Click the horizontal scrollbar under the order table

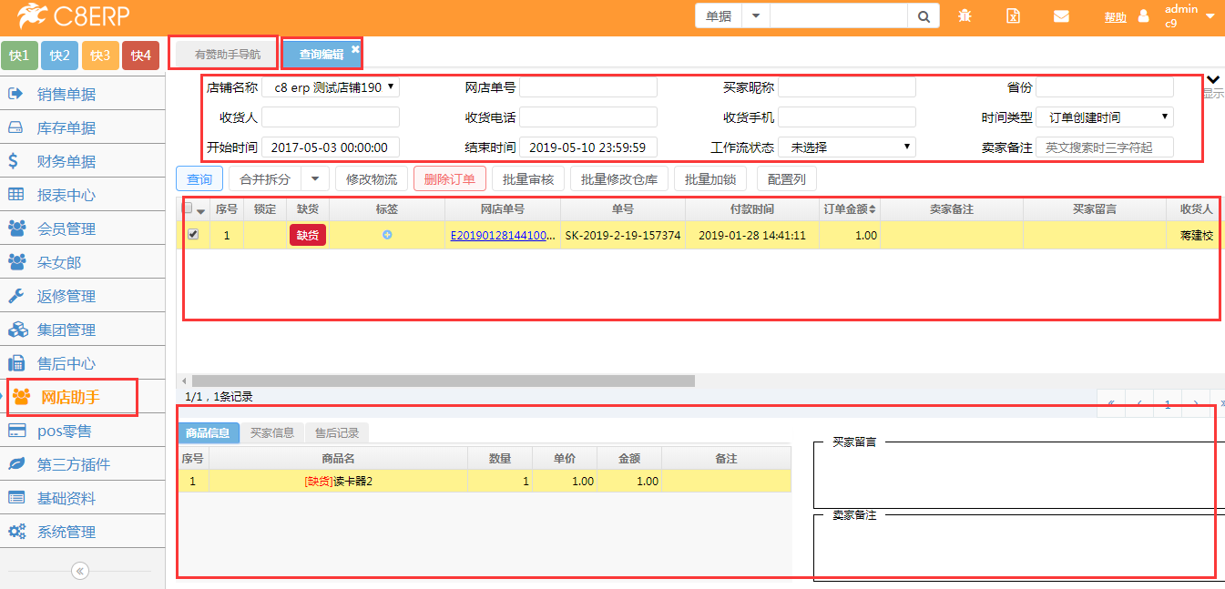coord(443,381)
